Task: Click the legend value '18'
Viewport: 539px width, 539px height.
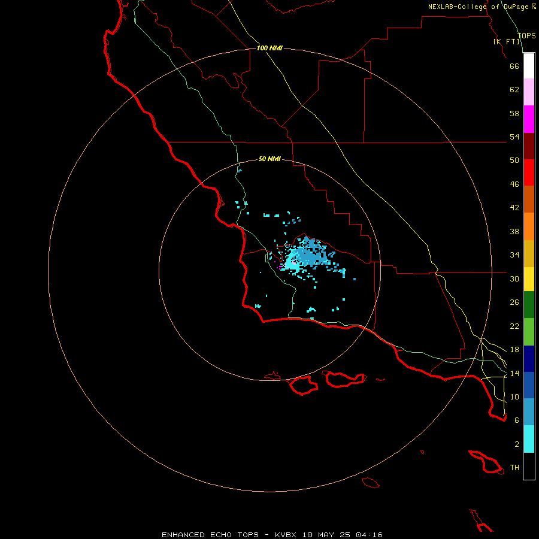Action: tap(514, 350)
